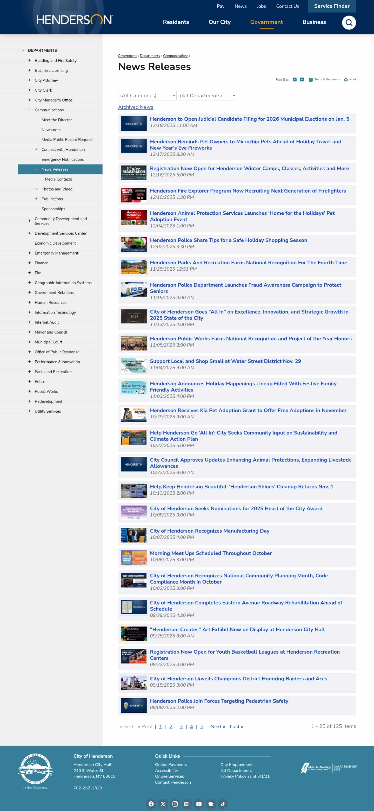Open the Business main menu

click(x=314, y=22)
